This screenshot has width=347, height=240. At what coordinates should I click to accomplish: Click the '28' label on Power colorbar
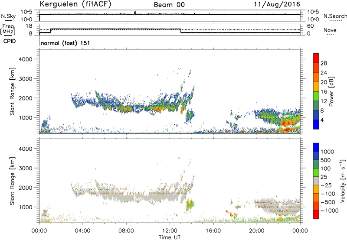tap(324, 63)
